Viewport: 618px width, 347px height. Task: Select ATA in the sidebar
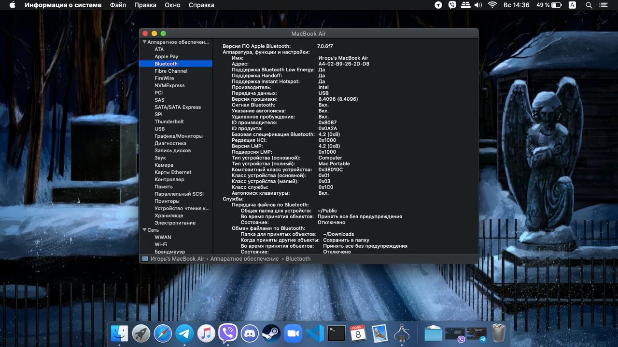pyautogui.click(x=159, y=49)
